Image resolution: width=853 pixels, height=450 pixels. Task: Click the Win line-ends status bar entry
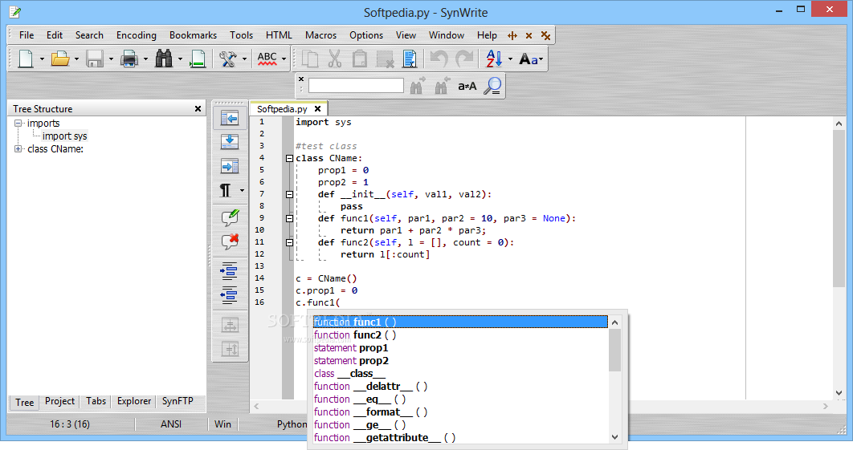[222, 424]
